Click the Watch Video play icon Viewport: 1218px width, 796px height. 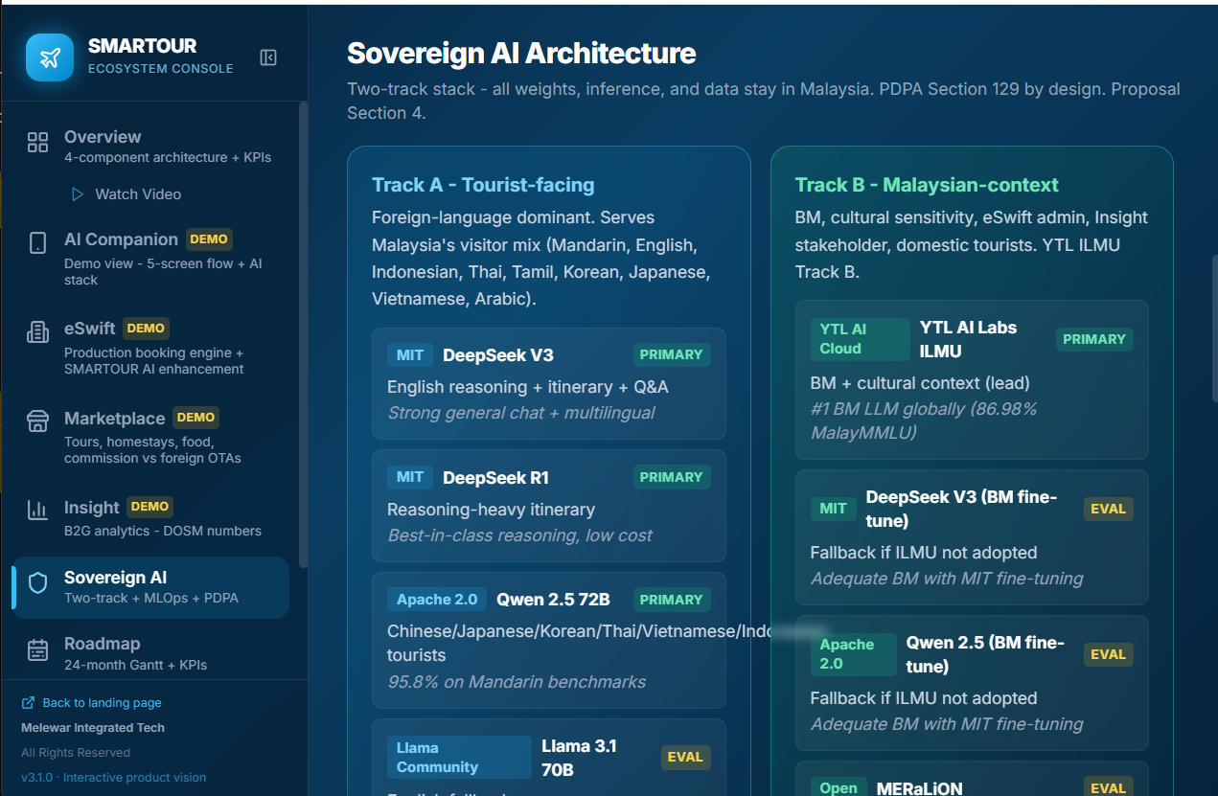(78, 194)
